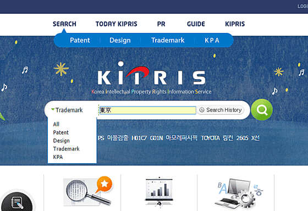Click the popular keyword G01N
308x211 pixels.
(x=156, y=138)
